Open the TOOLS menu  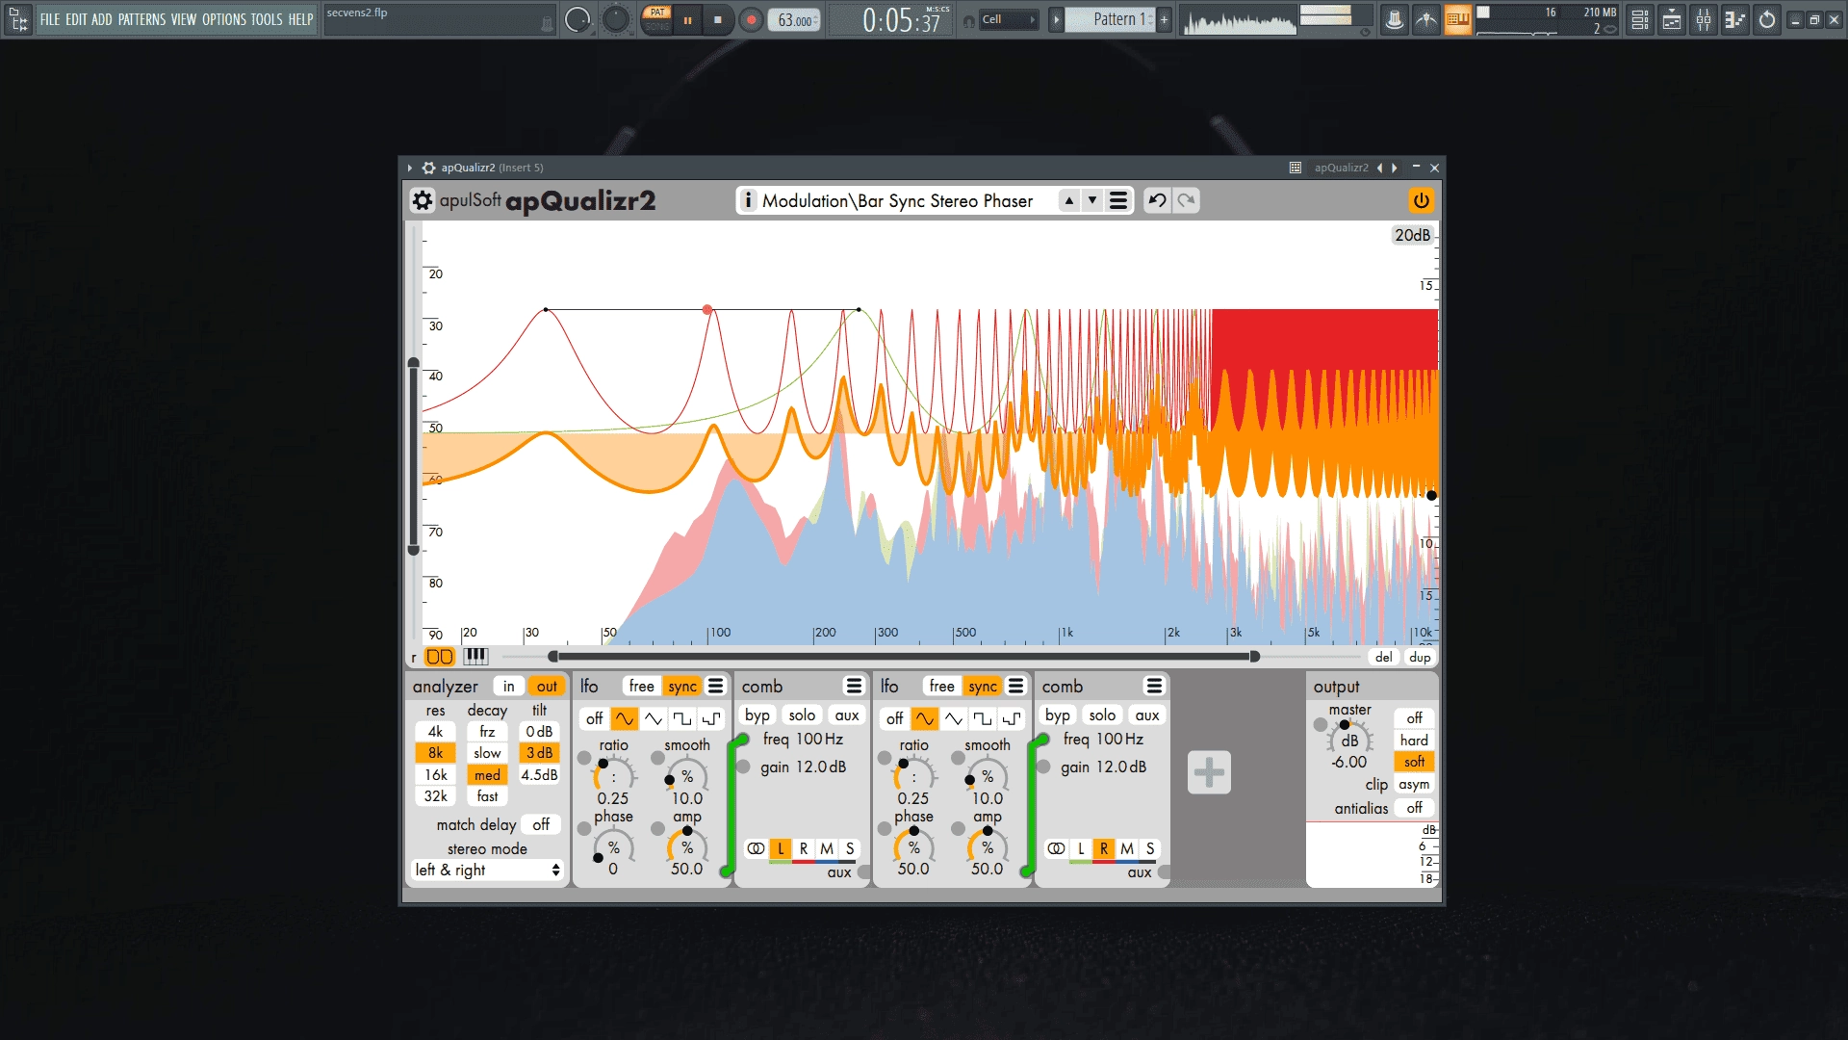pyautogui.click(x=267, y=19)
